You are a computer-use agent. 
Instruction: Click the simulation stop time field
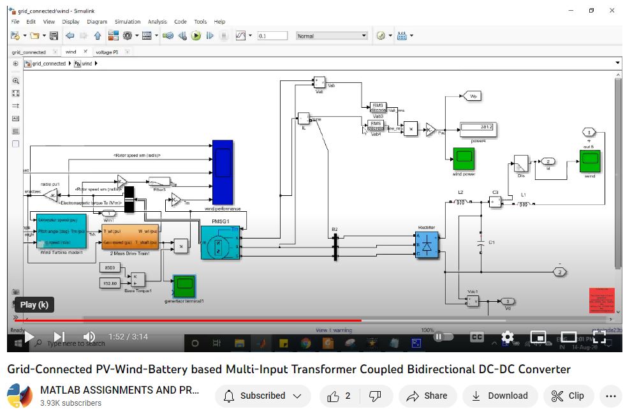point(272,36)
